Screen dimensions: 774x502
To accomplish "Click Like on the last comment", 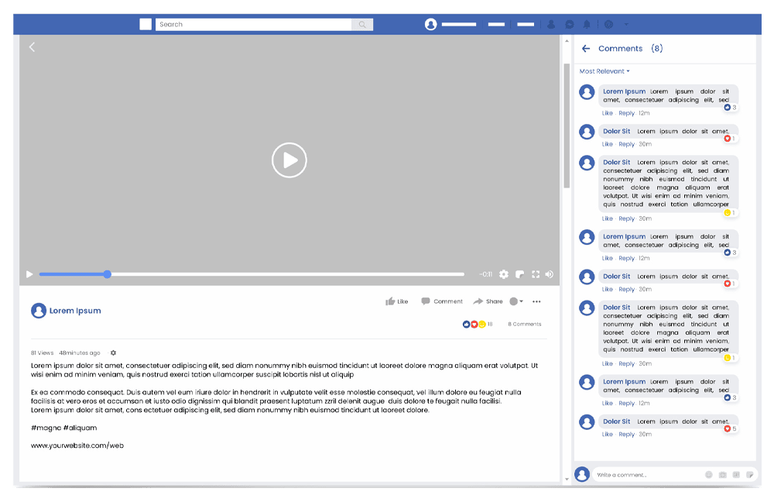I will [x=607, y=435].
